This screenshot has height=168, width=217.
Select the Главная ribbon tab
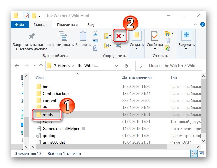pos(40,25)
